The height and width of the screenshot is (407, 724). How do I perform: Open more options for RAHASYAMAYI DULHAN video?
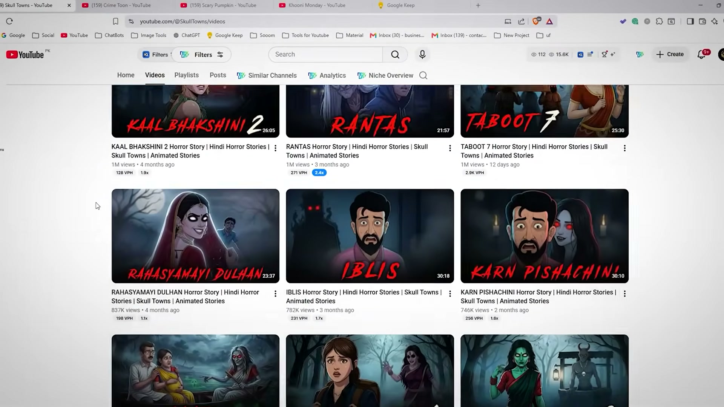click(x=275, y=294)
